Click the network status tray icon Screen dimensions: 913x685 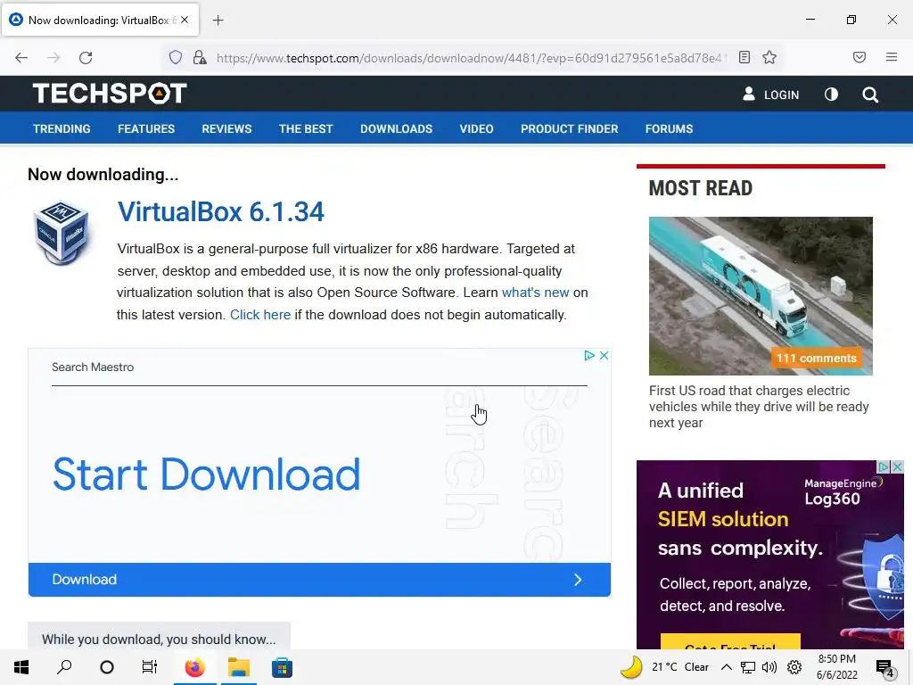pyautogui.click(x=748, y=667)
